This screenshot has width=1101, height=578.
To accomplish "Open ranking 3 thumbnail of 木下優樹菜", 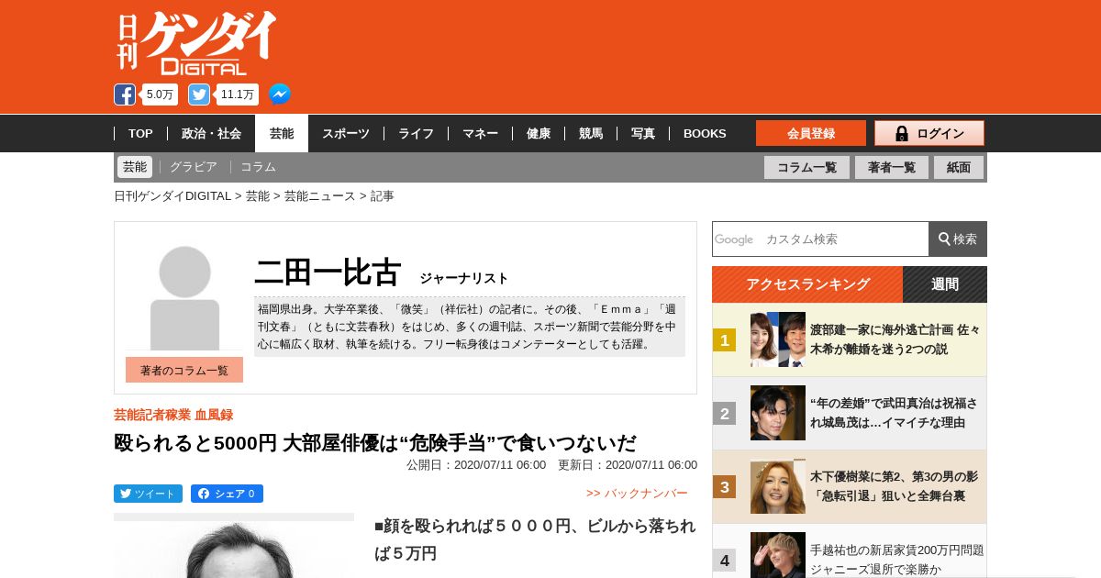I will (778, 486).
